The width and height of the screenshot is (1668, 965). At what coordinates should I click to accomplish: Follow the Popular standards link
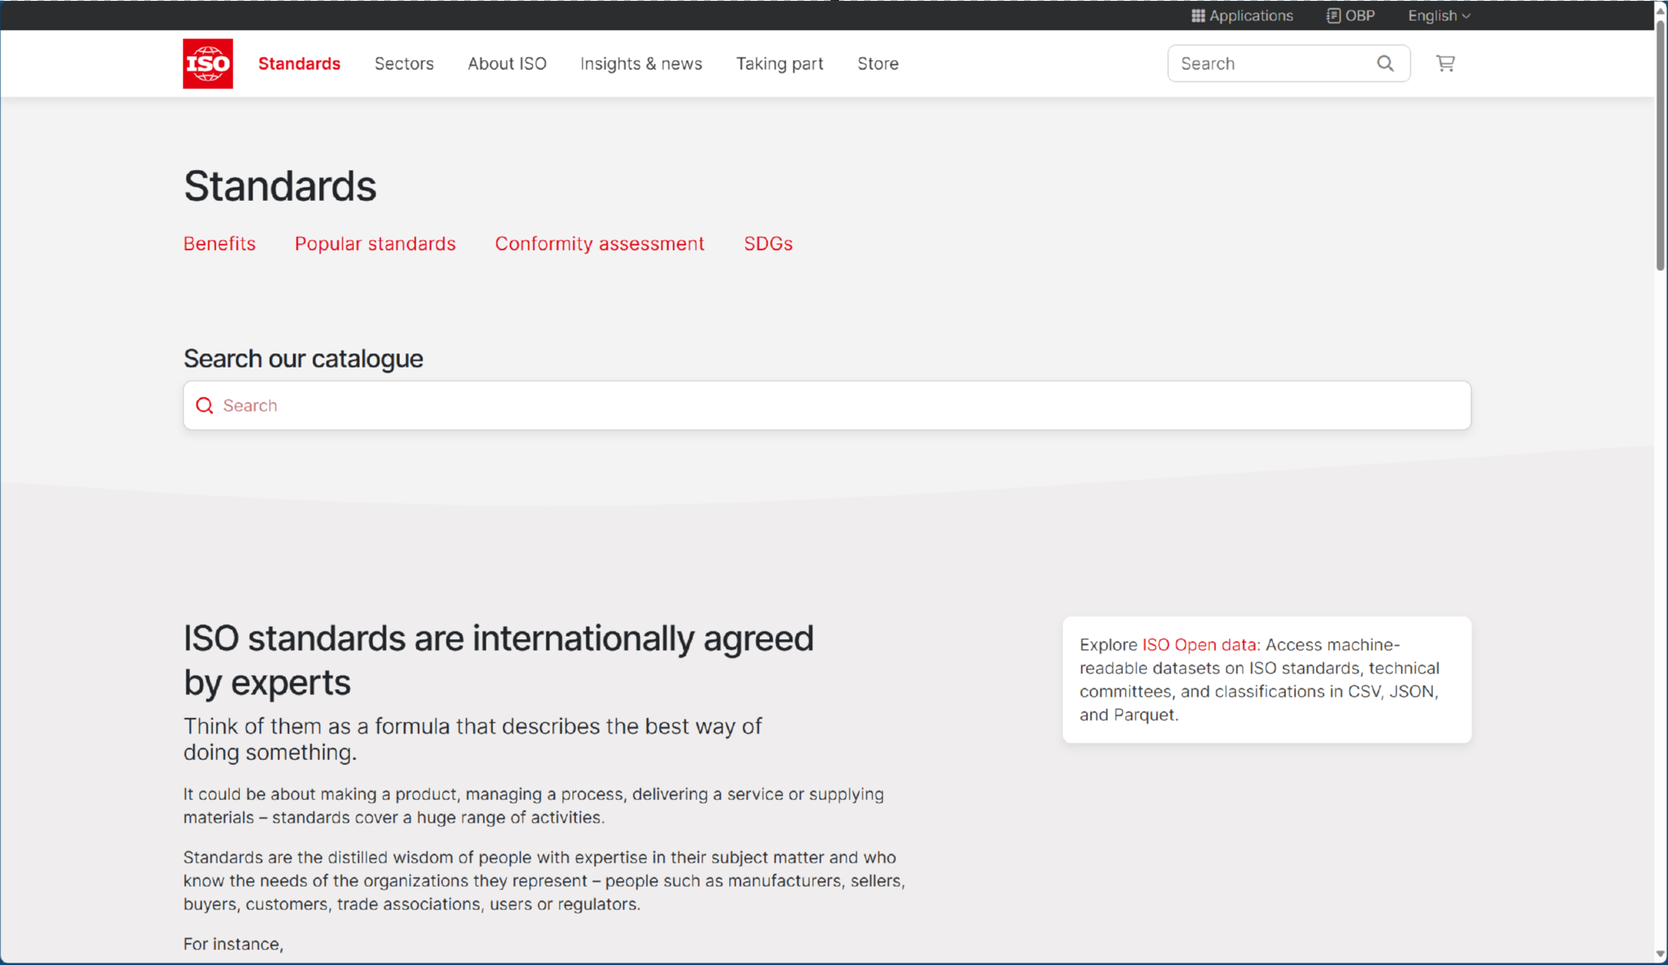(x=375, y=243)
